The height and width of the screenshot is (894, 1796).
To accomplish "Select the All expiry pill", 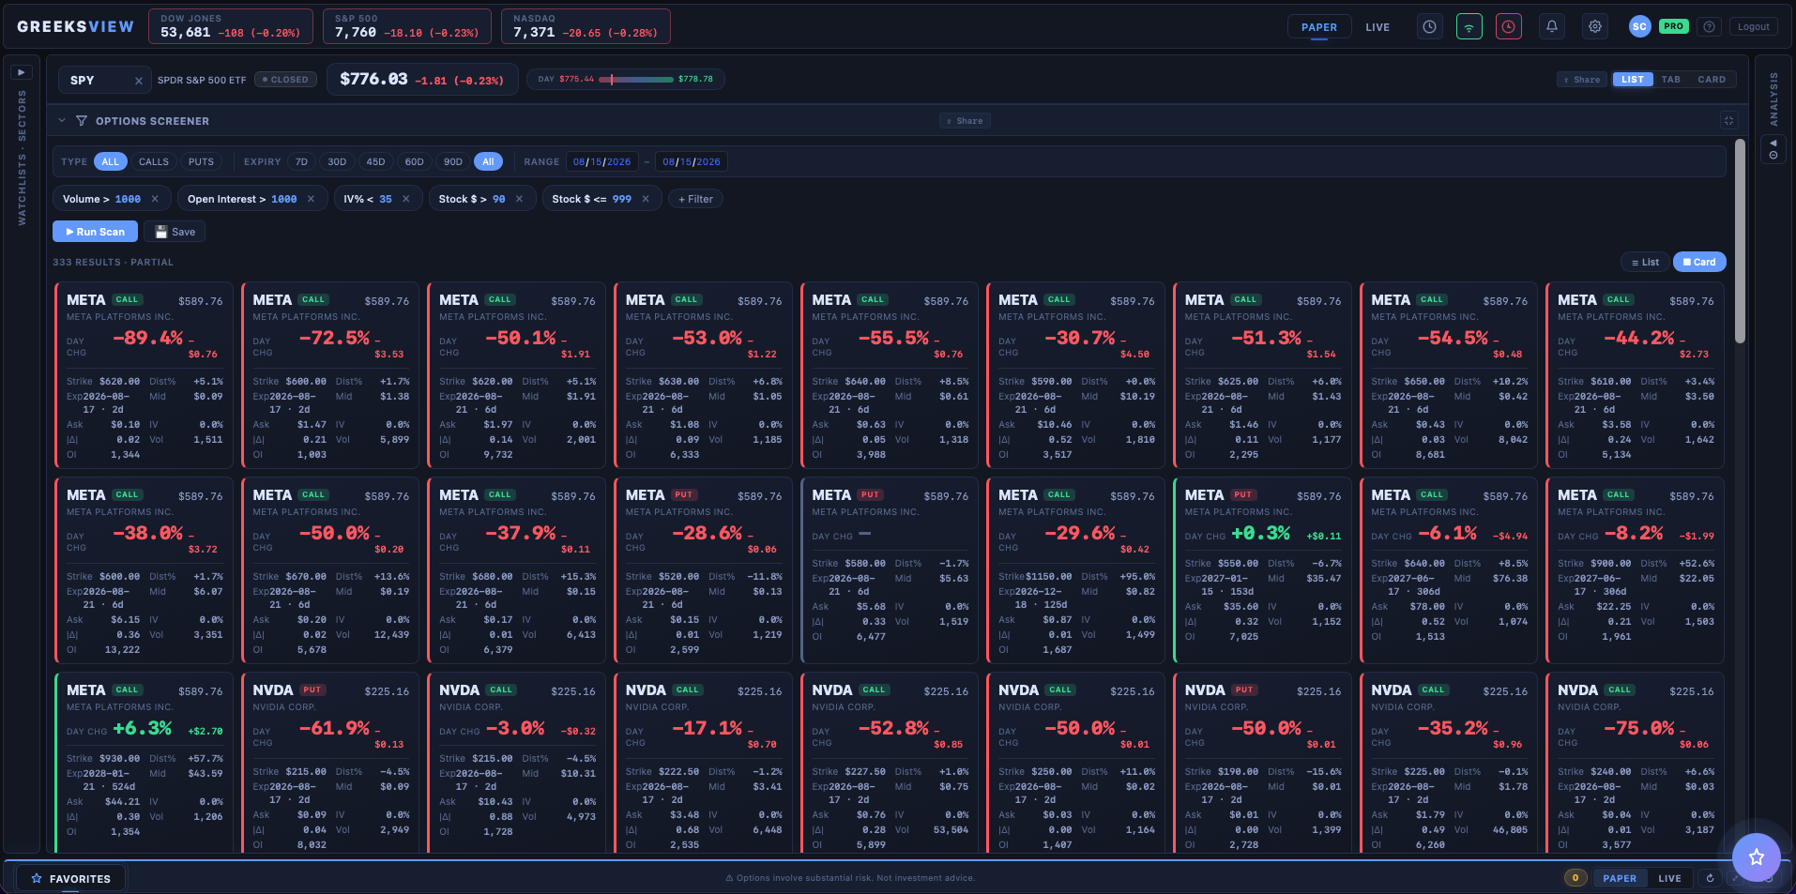I will tap(488, 161).
